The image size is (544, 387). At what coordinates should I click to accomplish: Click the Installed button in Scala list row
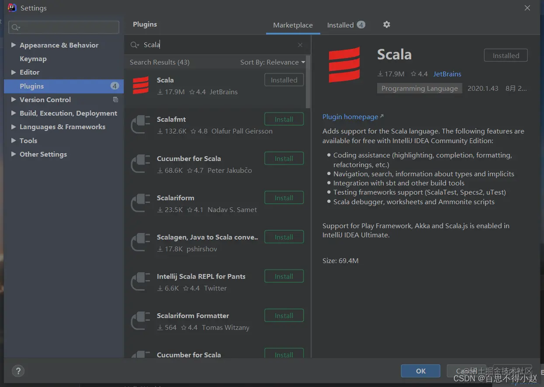pos(284,80)
